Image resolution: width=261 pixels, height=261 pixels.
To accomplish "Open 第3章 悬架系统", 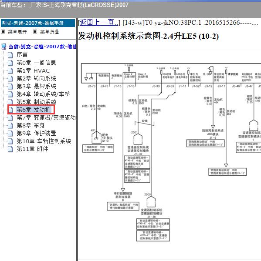I will pyautogui.click(x=36, y=86).
